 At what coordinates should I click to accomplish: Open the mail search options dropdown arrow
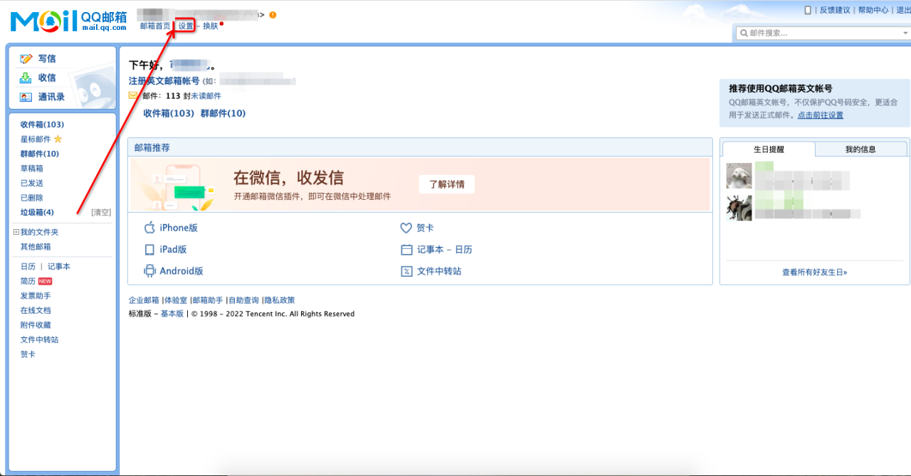(x=905, y=33)
